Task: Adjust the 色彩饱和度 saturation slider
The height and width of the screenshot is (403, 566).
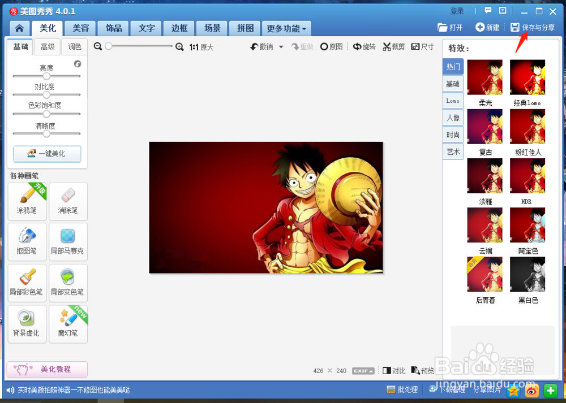Action: [x=46, y=114]
